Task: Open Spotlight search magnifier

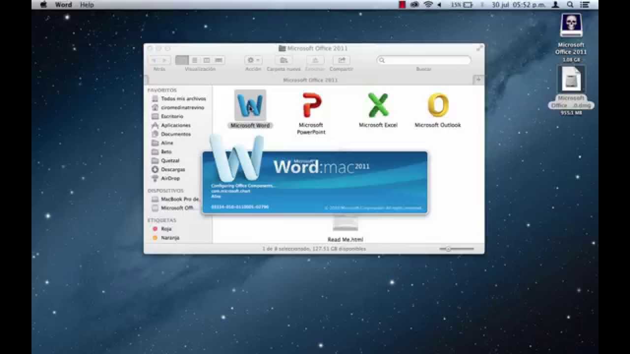Action: click(x=570, y=4)
